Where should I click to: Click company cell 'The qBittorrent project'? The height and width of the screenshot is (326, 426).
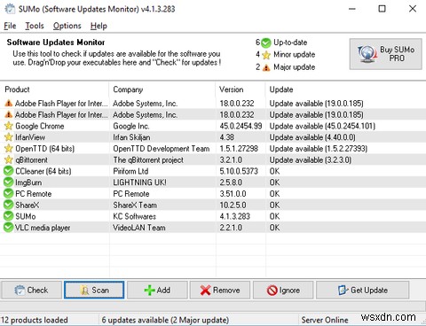148,159
